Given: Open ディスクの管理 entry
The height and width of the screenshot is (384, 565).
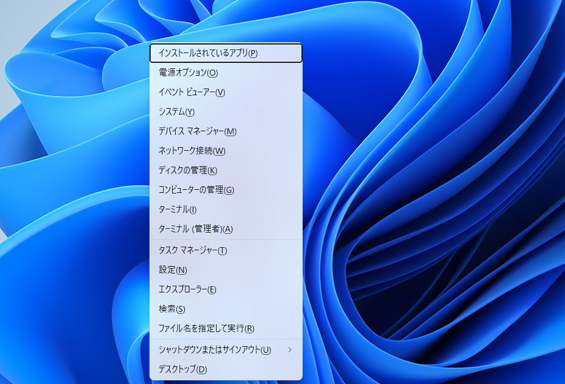Looking at the screenshot, I should click(187, 170).
